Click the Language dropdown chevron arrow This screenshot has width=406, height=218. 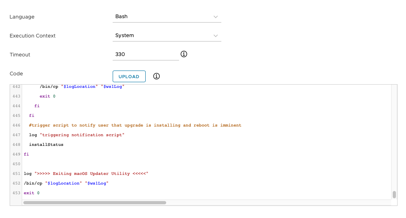click(215, 17)
